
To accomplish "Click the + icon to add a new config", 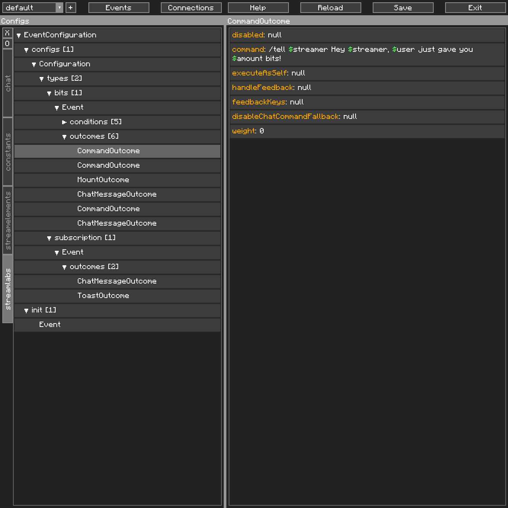I will tap(71, 7).
